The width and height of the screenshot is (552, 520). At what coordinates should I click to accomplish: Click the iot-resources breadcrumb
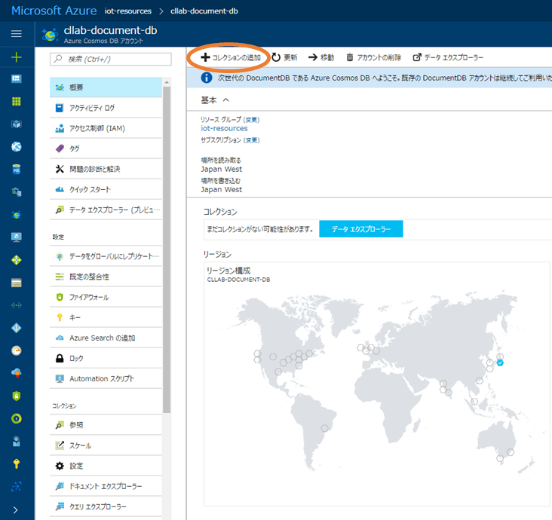click(127, 11)
